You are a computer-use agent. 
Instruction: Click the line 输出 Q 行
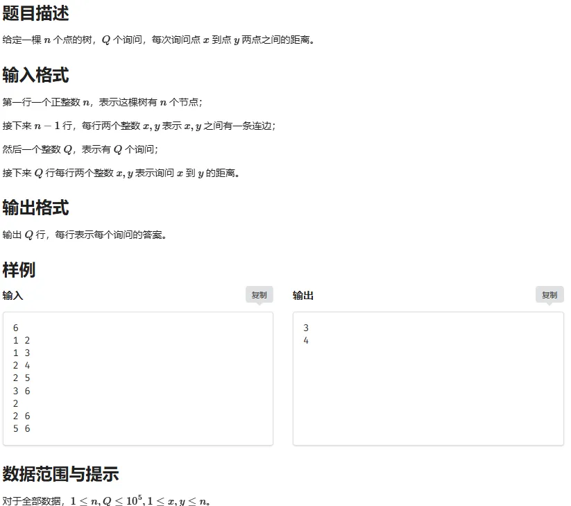[x=85, y=235]
